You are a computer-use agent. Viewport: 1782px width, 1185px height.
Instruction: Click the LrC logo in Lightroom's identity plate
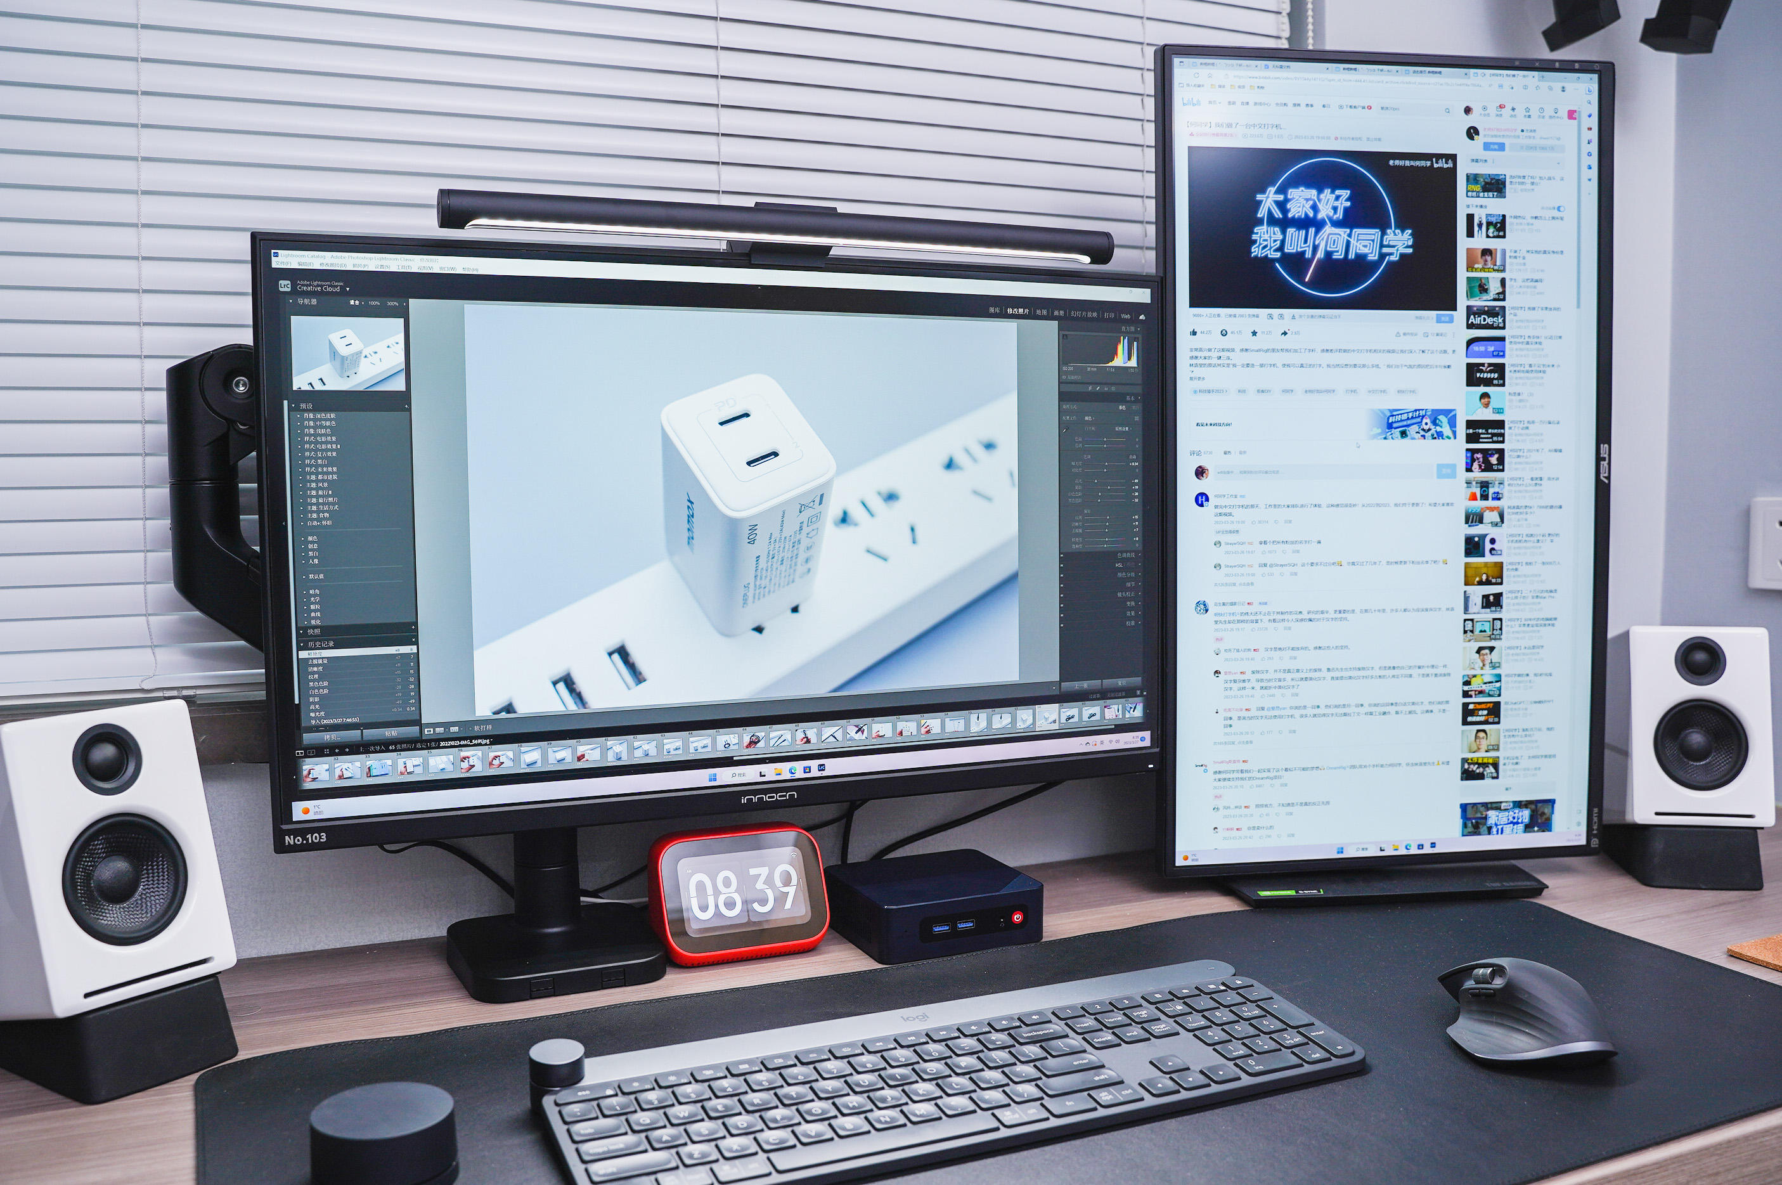tap(285, 286)
